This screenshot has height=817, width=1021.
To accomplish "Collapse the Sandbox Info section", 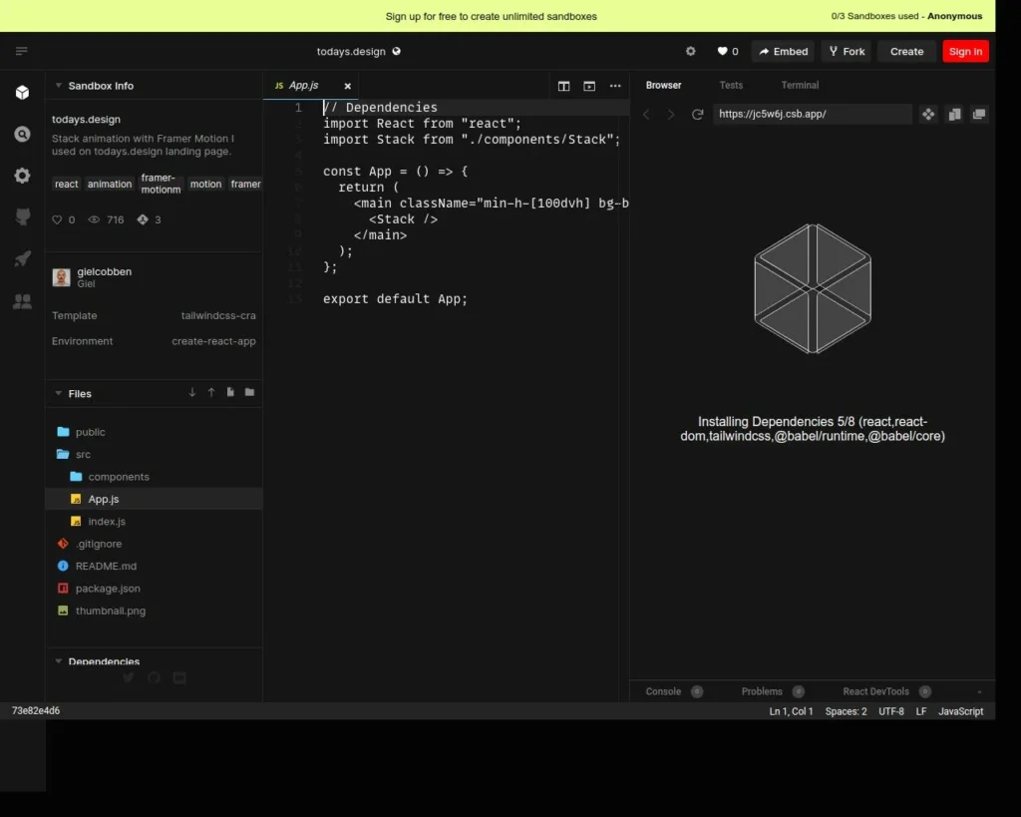I will point(59,86).
